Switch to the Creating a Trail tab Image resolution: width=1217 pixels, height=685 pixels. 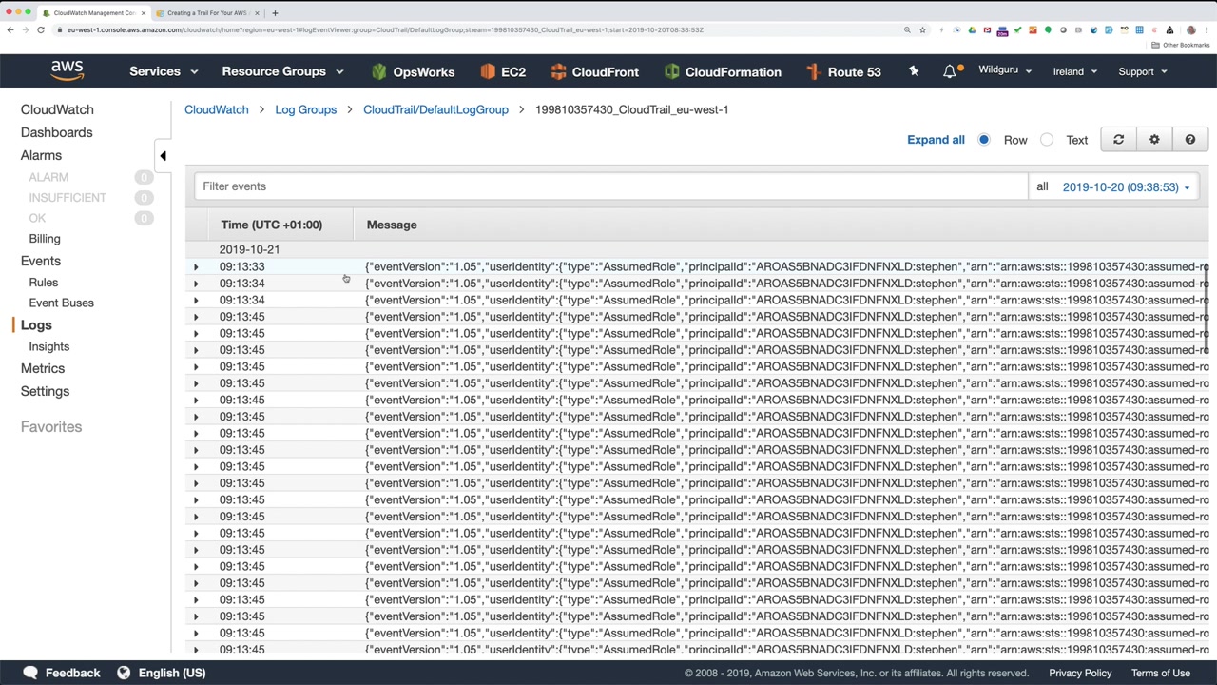coord(207,13)
